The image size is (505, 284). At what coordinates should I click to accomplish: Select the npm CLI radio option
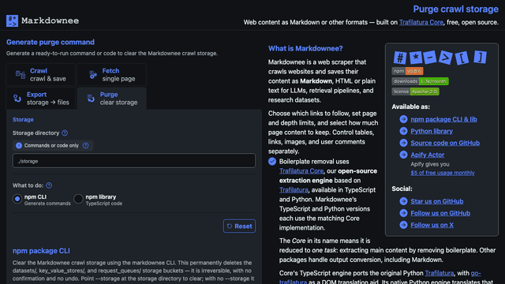tap(17, 199)
